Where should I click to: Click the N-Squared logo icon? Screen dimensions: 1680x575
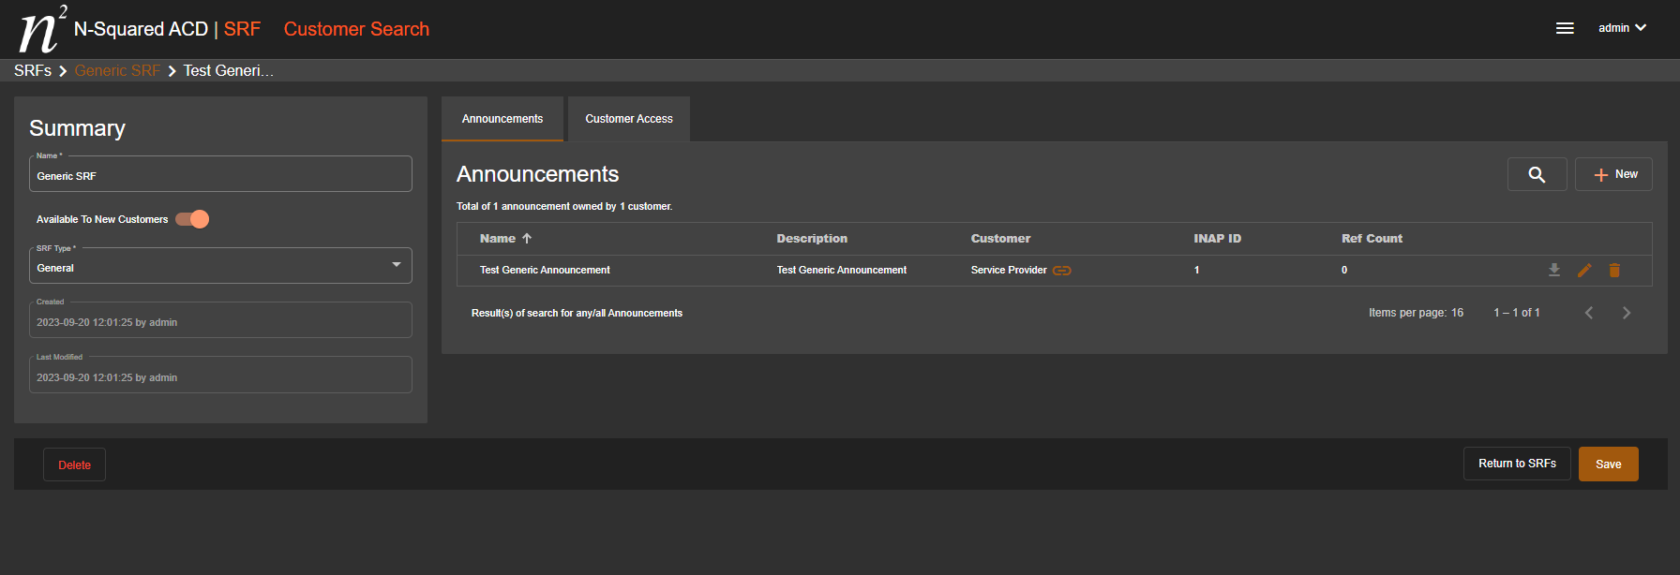point(40,29)
